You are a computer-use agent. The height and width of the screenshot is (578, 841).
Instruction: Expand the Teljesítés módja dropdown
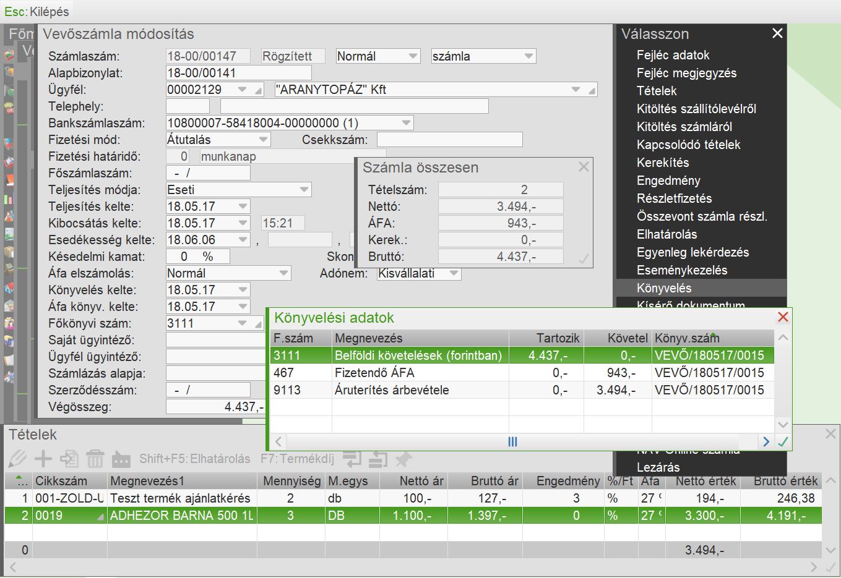304,190
